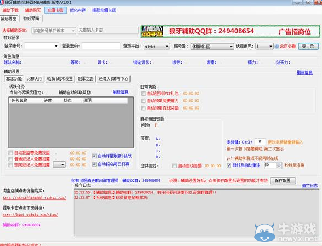Click the 任务名称 column header
Viewport: 322px width, 246px height.
click(19, 100)
